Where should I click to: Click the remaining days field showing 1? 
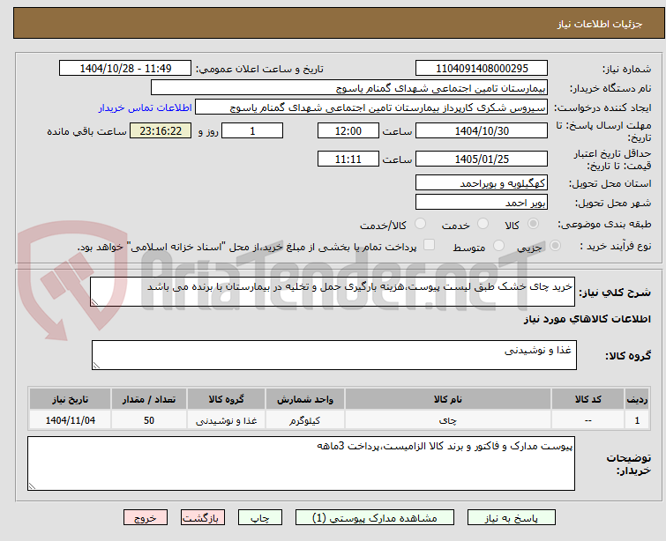[x=252, y=130]
